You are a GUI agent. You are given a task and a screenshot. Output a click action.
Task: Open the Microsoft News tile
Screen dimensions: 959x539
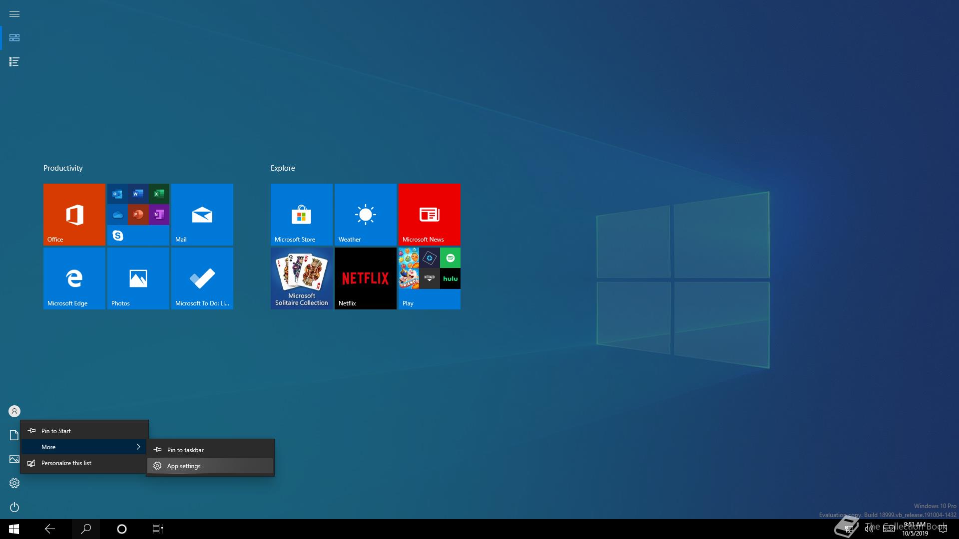430,215
